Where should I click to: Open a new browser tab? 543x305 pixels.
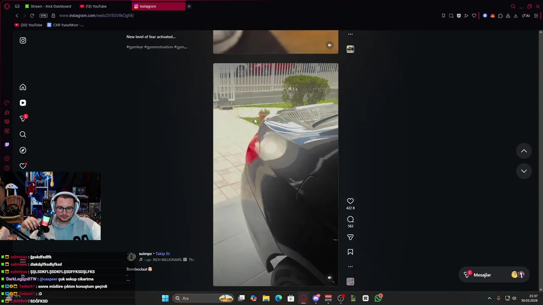(189, 6)
